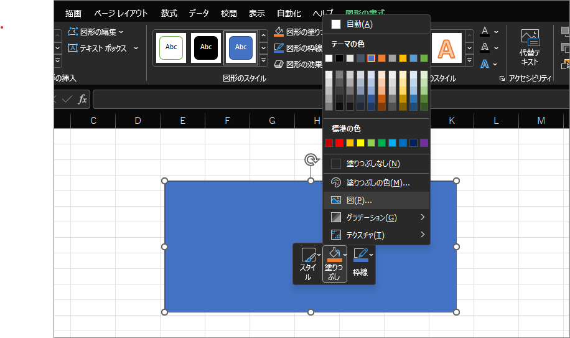Click 枠線 on mini toolbar

point(360,264)
